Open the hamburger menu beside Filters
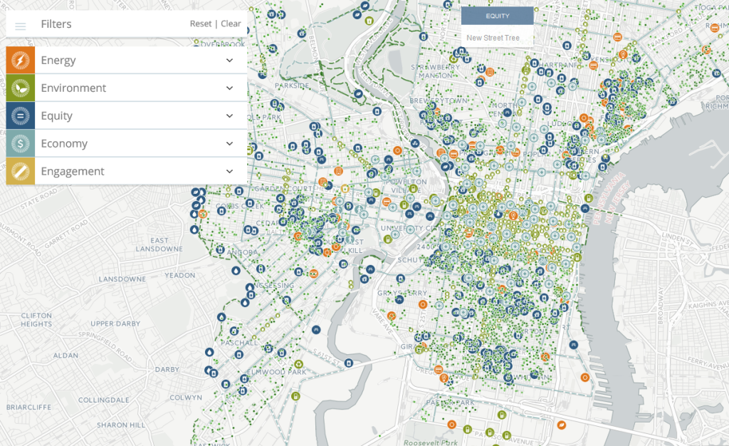The width and height of the screenshot is (729, 446). coord(20,24)
